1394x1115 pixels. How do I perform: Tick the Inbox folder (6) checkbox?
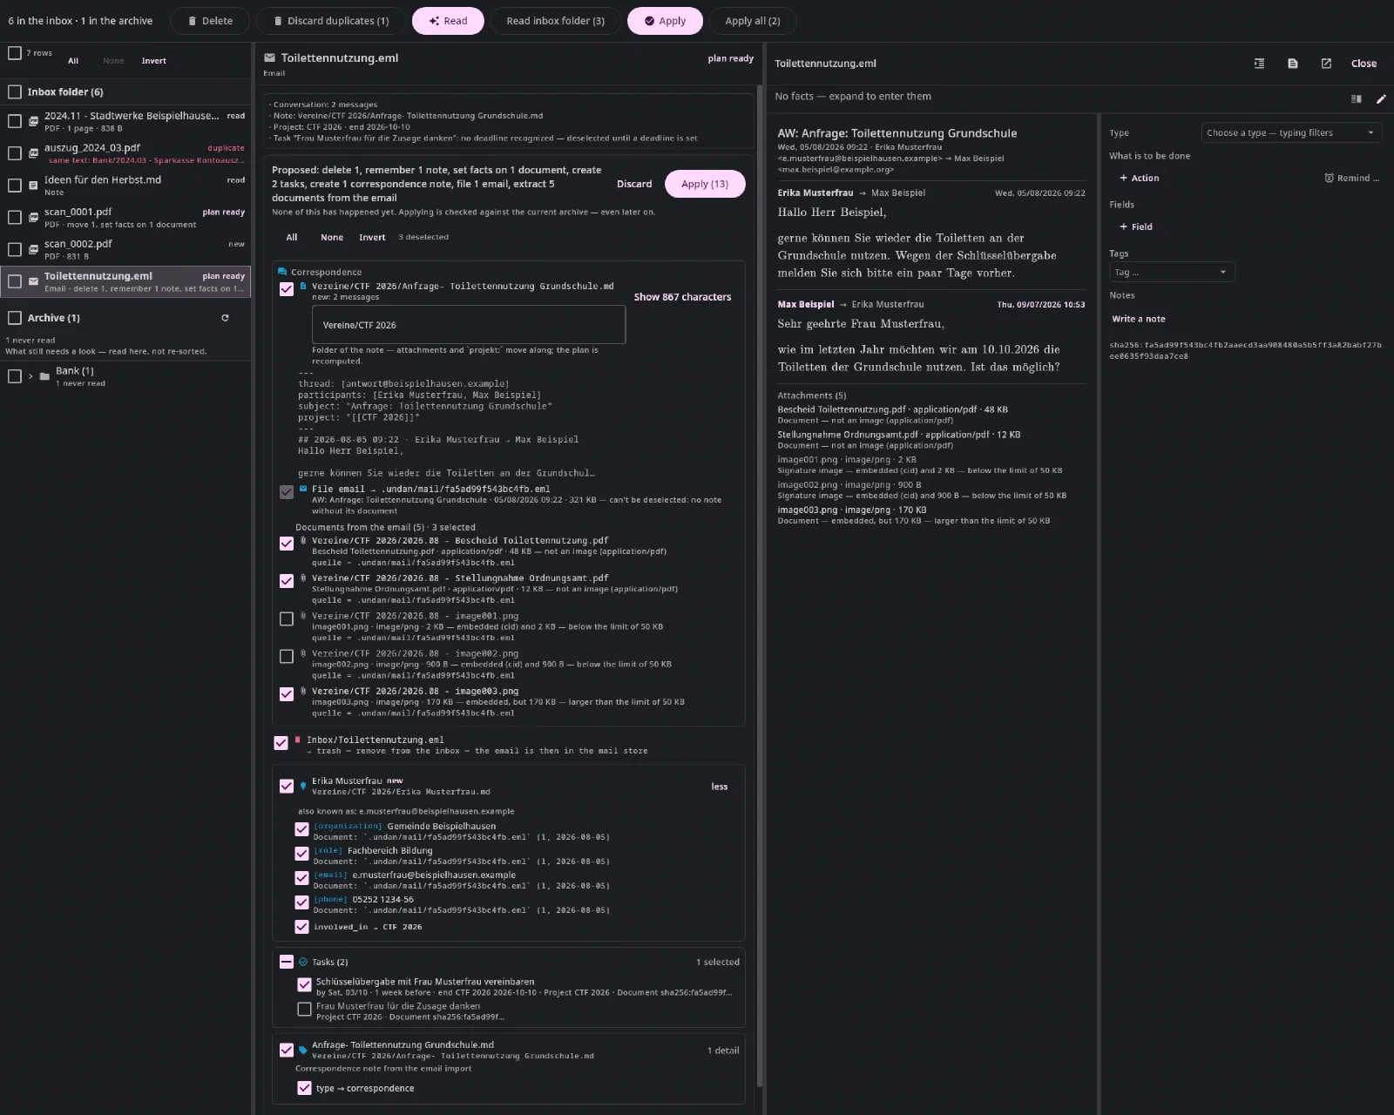15,91
